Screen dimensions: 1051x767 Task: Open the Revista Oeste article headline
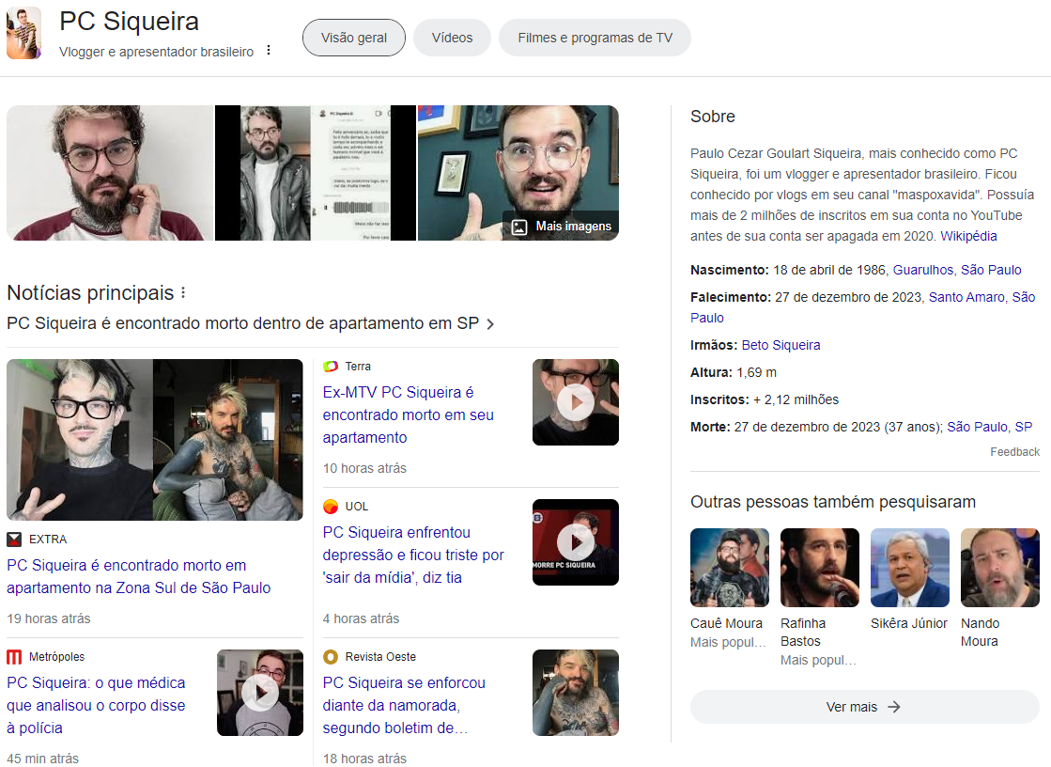point(404,705)
